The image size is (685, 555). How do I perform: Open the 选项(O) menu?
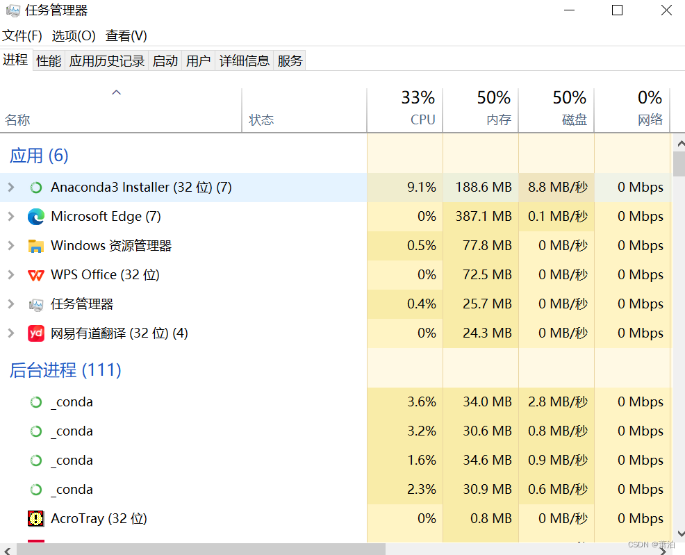(74, 36)
